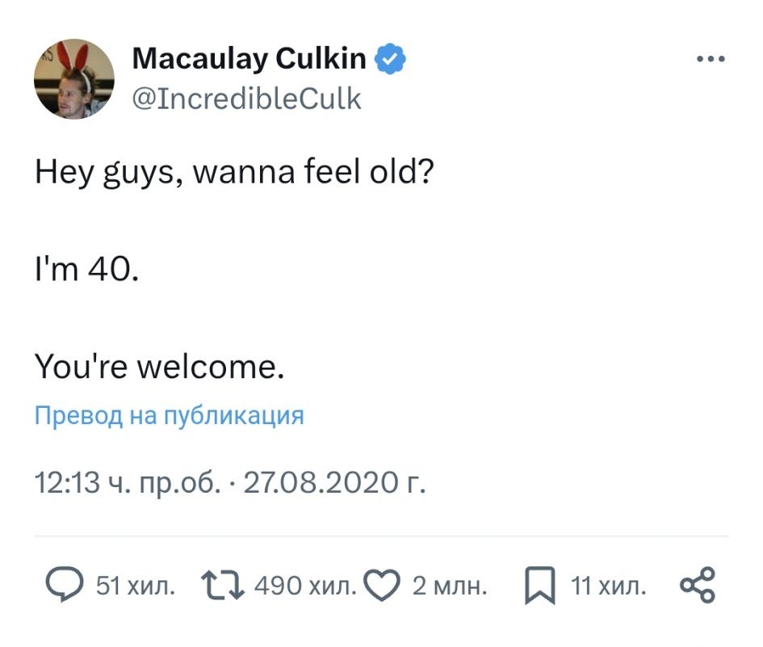View the 11 хил. bookmarks count
Viewport: 763px width, 647px height.
[x=609, y=586]
